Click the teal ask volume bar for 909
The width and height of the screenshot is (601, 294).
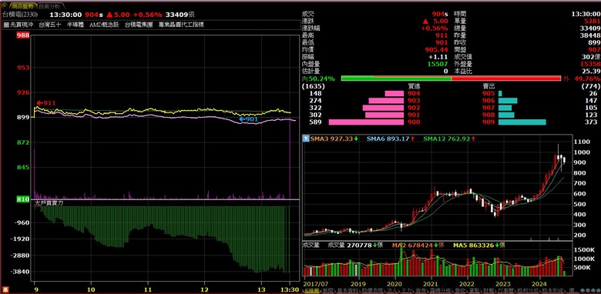522,122
